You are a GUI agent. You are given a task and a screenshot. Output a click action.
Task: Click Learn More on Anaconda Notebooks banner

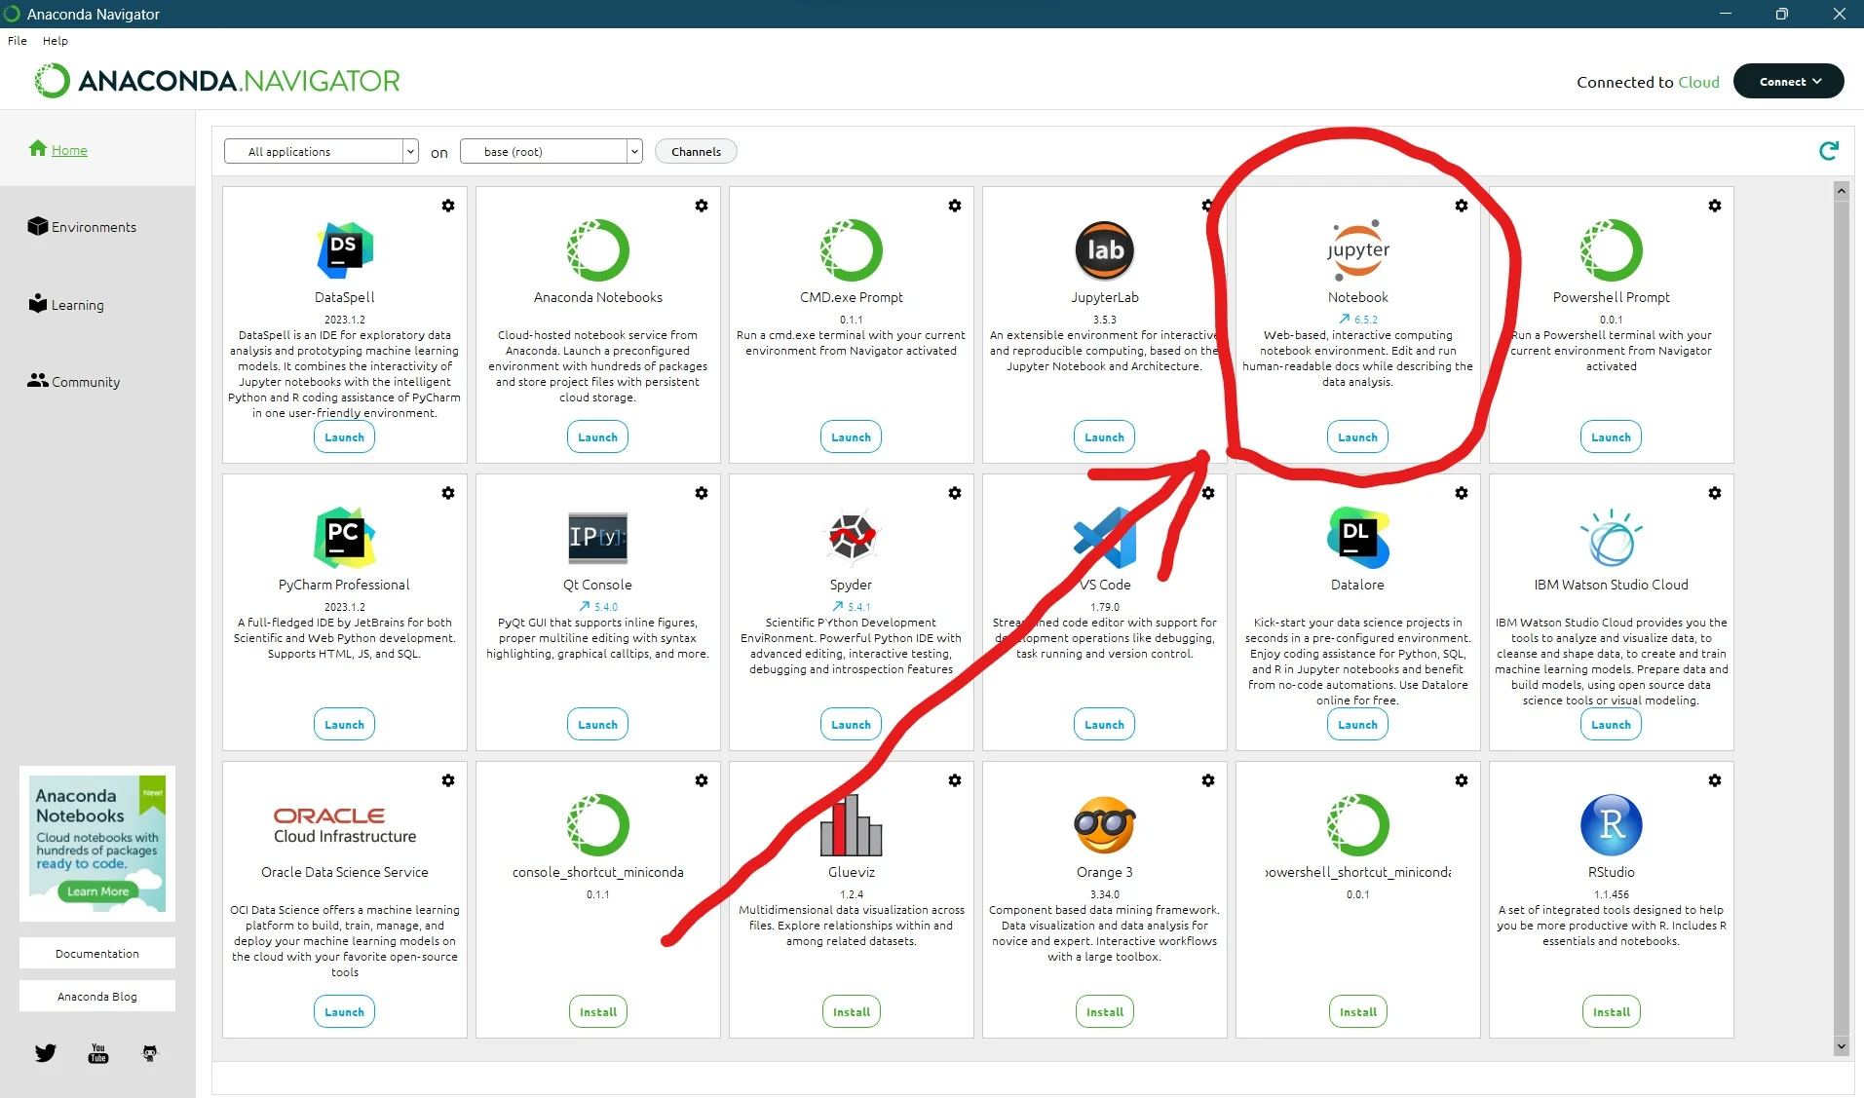pyautogui.click(x=98, y=891)
